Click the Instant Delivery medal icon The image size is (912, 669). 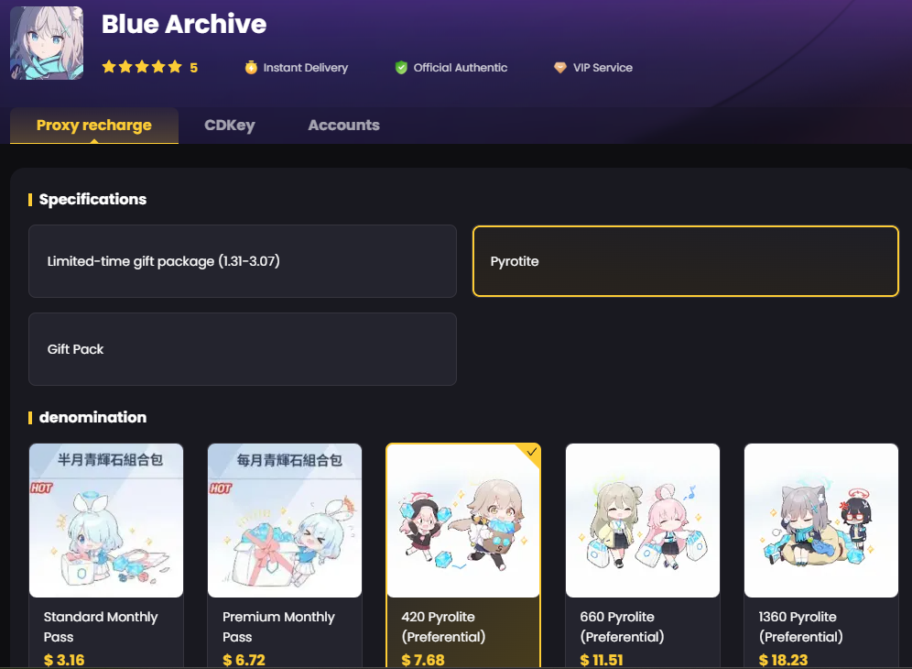coord(251,68)
